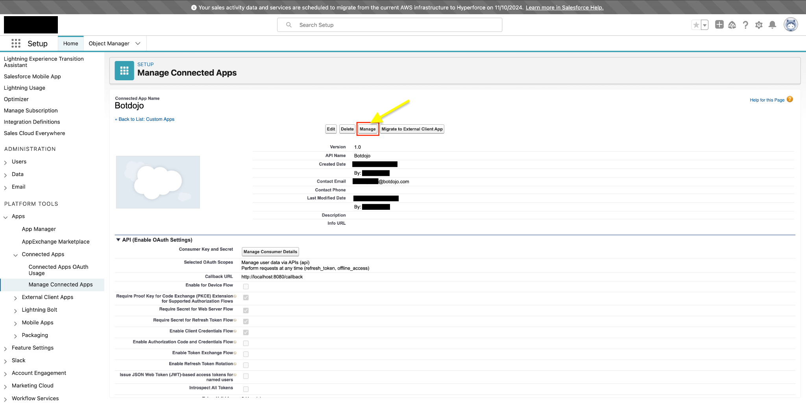The width and height of the screenshot is (806, 403).
Task: Expand the Slack tree node
Action: 6,361
